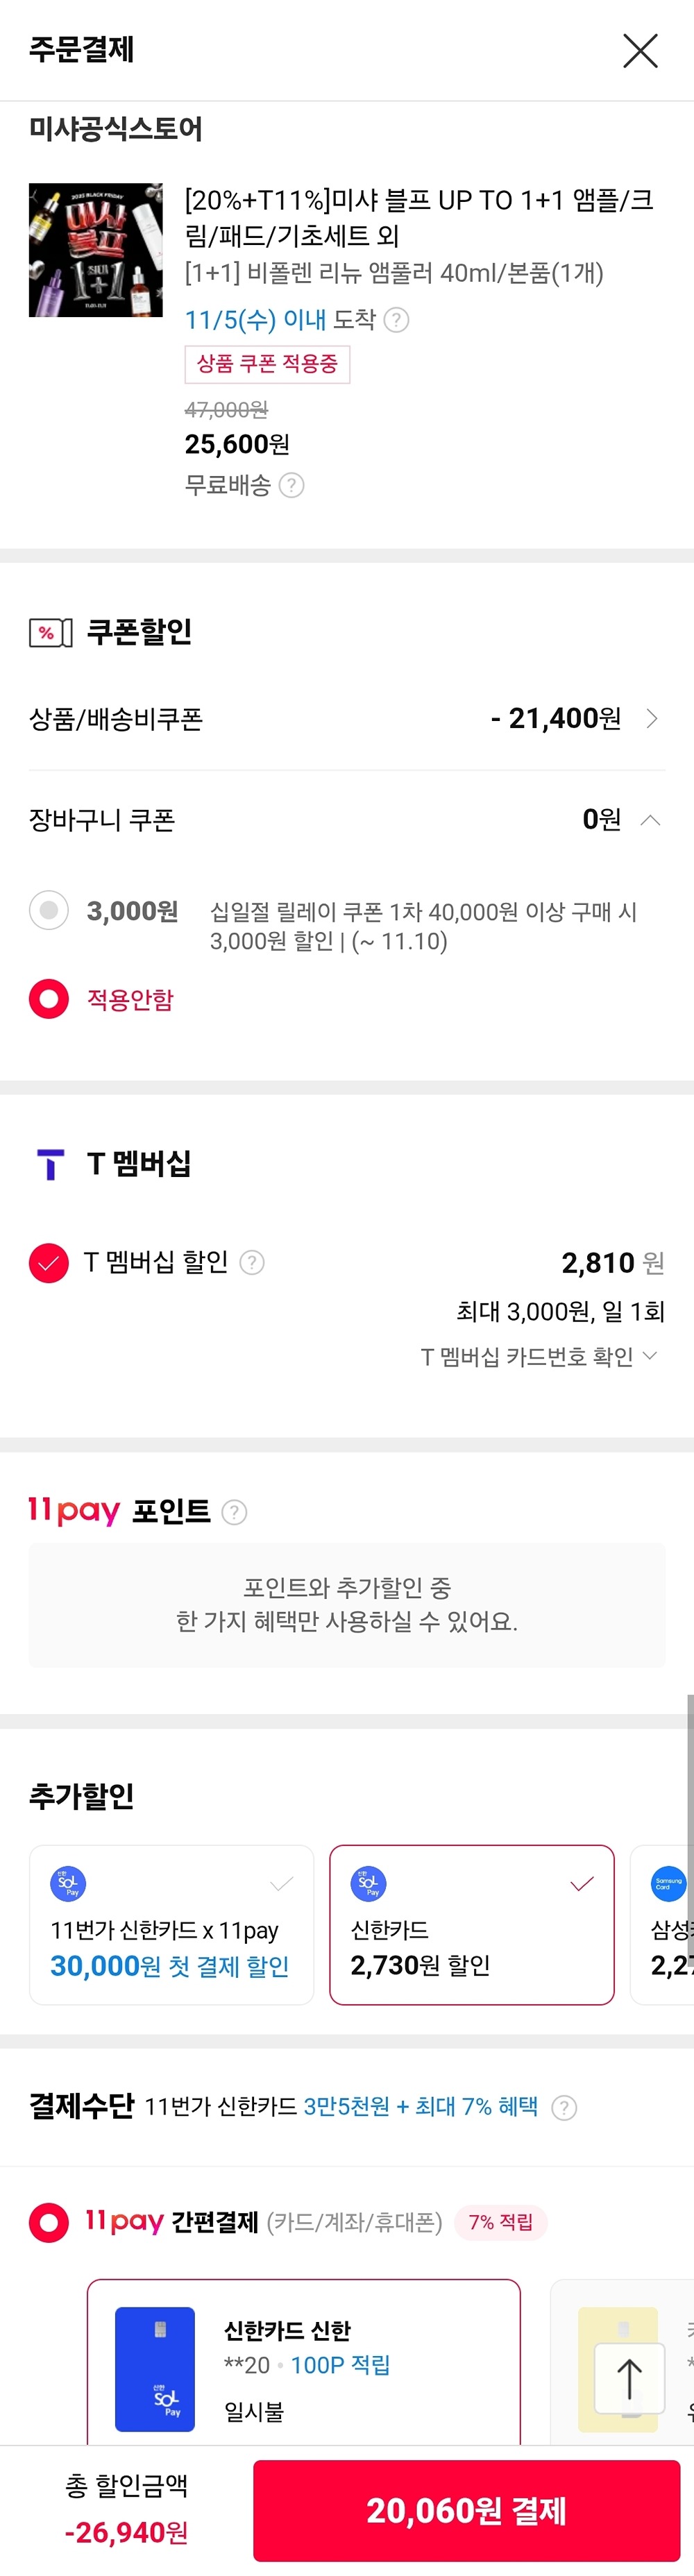Tap the help icon beside 무료배송
Viewport: 694px width, 2576px height.
pyautogui.click(x=291, y=485)
